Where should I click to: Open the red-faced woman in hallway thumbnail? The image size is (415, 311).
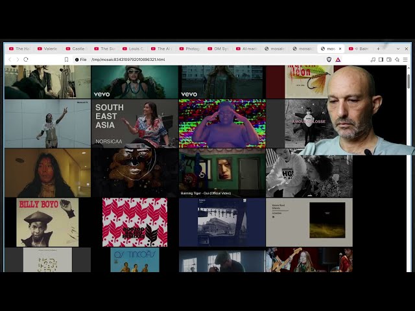click(47, 173)
